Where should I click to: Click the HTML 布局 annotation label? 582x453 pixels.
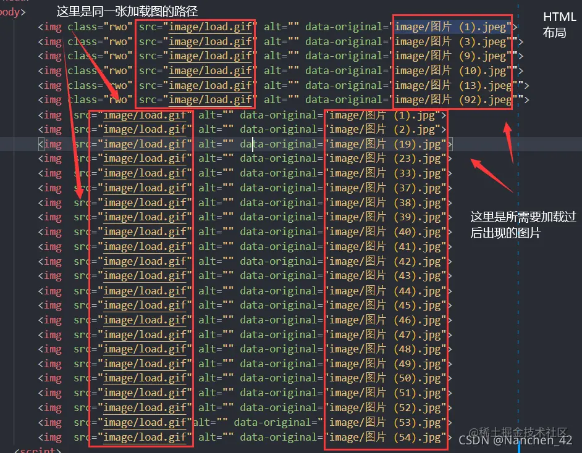point(559,25)
